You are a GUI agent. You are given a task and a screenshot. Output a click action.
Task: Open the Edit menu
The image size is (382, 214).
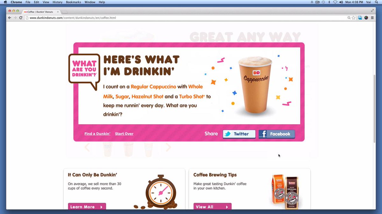(37, 2)
